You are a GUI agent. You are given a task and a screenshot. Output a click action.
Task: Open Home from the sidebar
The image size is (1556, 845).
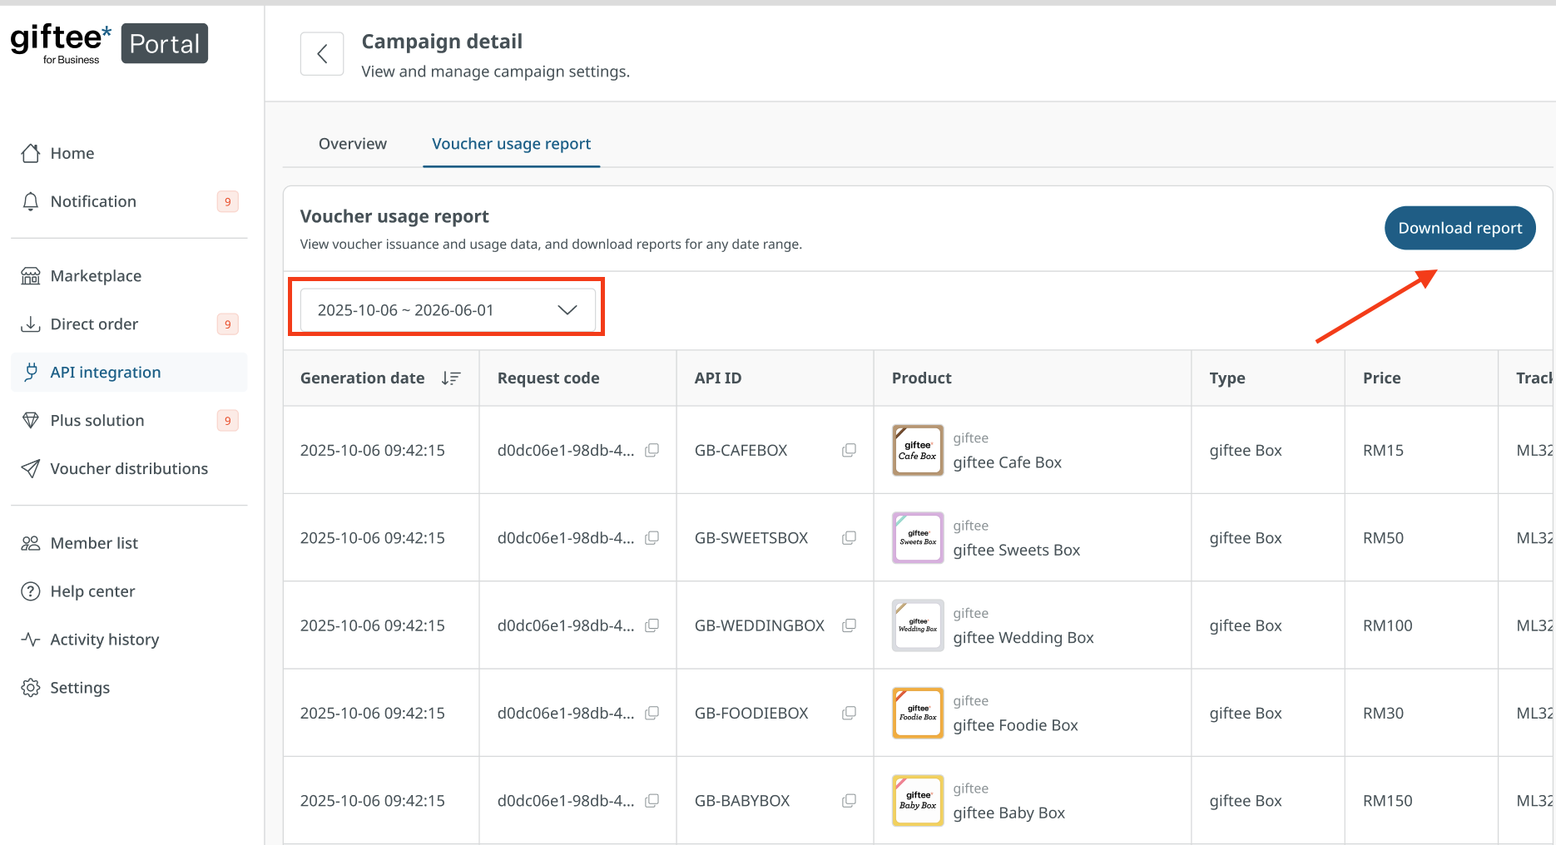[129, 153]
